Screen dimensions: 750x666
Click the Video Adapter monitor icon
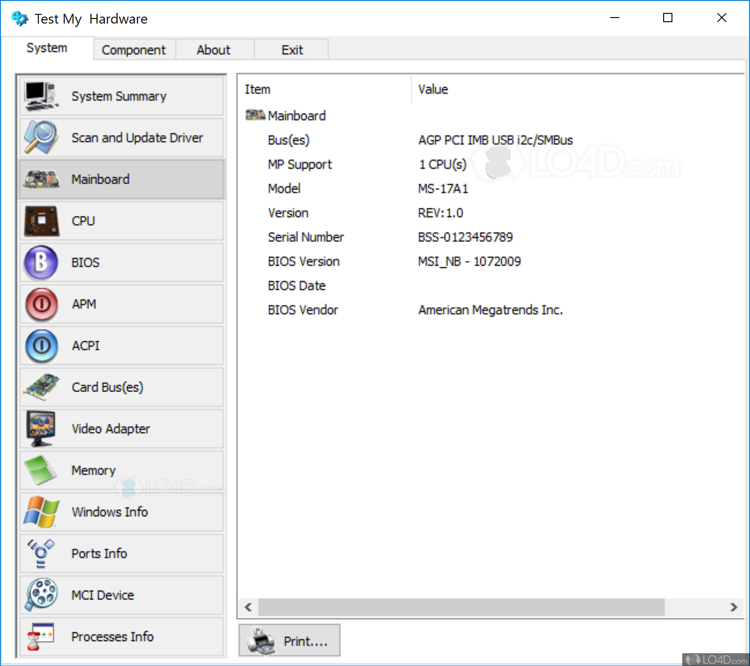(x=42, y=428)
